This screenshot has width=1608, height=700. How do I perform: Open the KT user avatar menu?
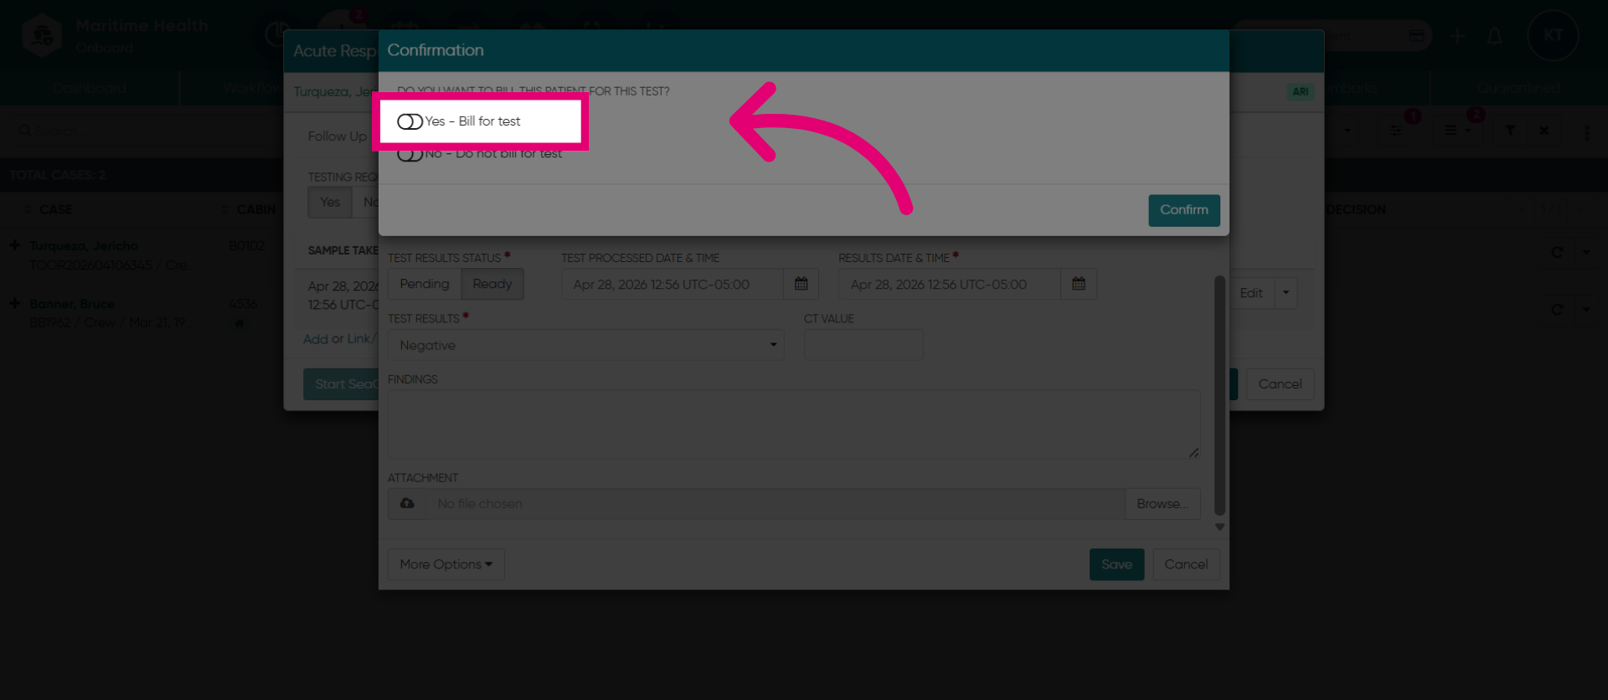point(1553,35)
